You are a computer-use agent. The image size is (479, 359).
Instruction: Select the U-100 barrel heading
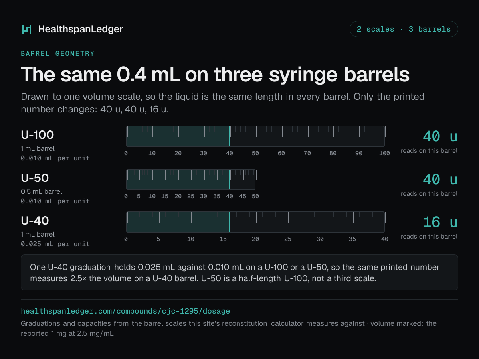click(x=38, y=135)
